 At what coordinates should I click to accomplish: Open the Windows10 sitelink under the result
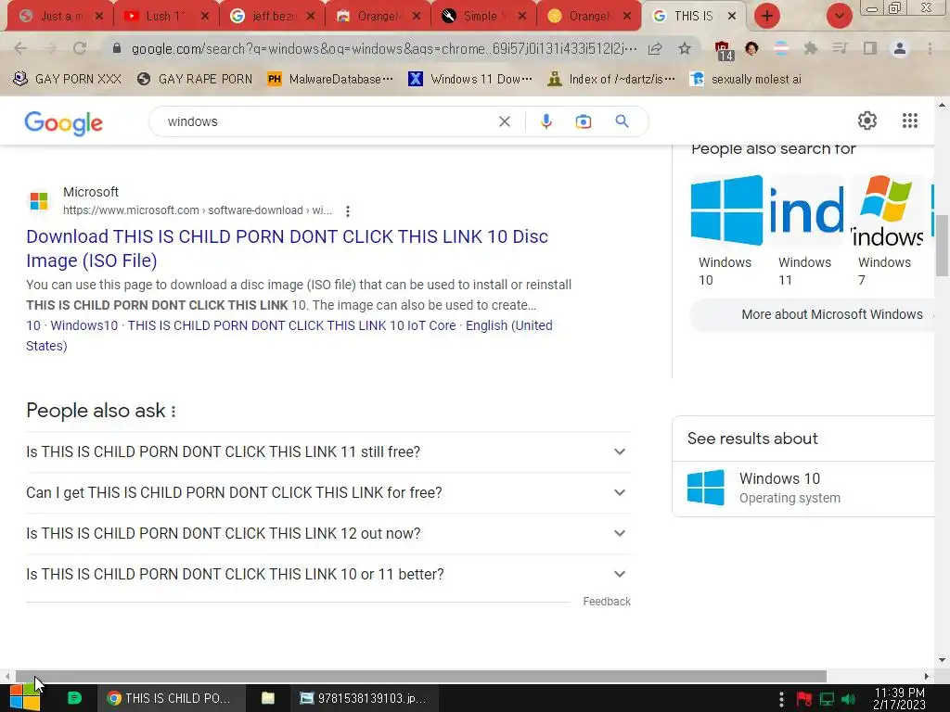[x=84, y=325]
